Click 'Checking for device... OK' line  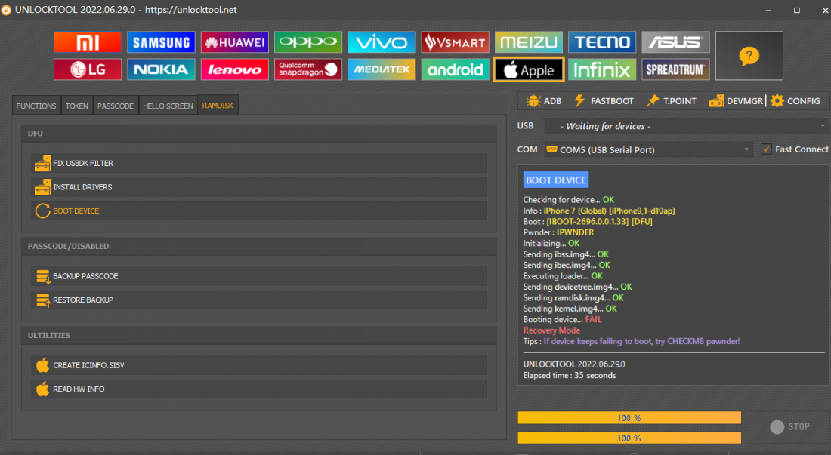[x=569, y=200]
